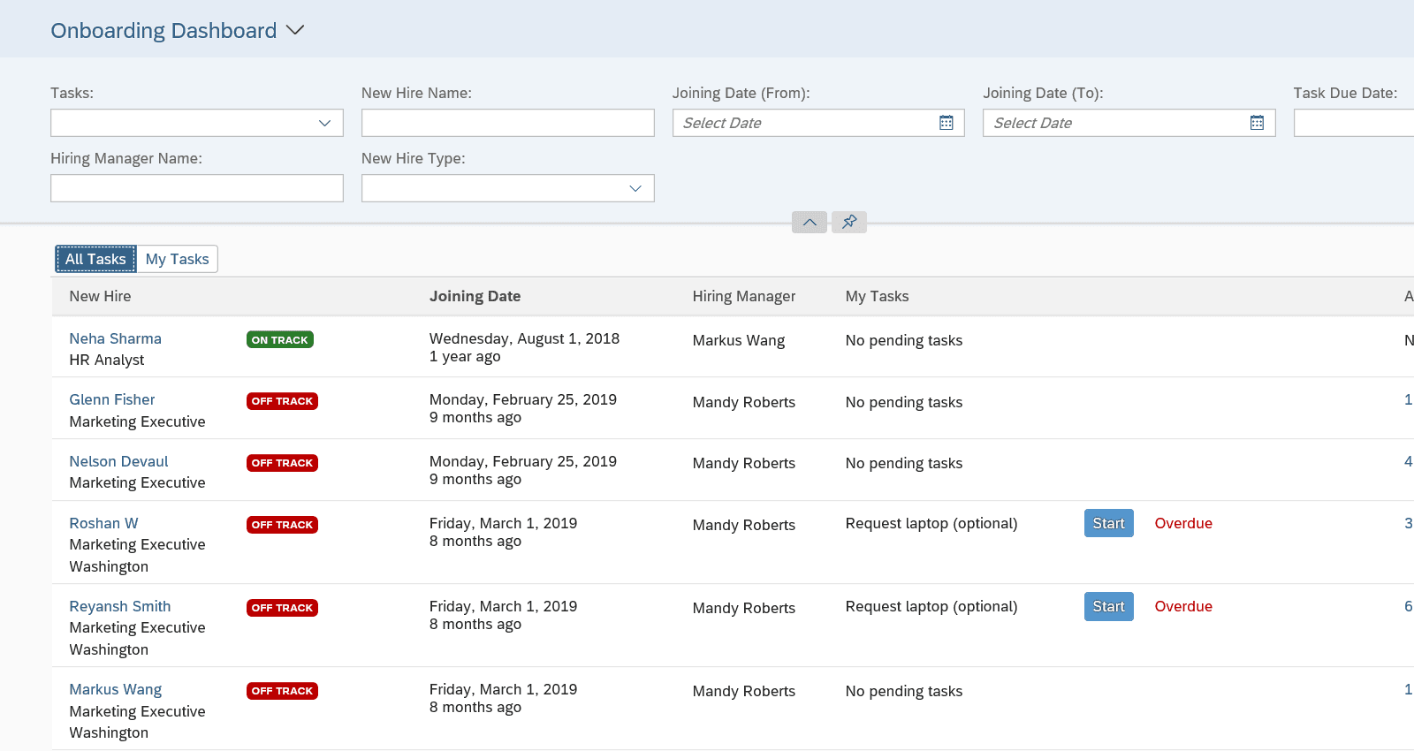Focus the Hiring Manager Name field

click(x=197, y=188)
